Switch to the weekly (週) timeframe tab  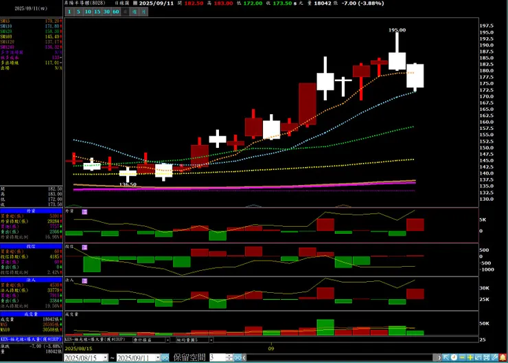135,12
